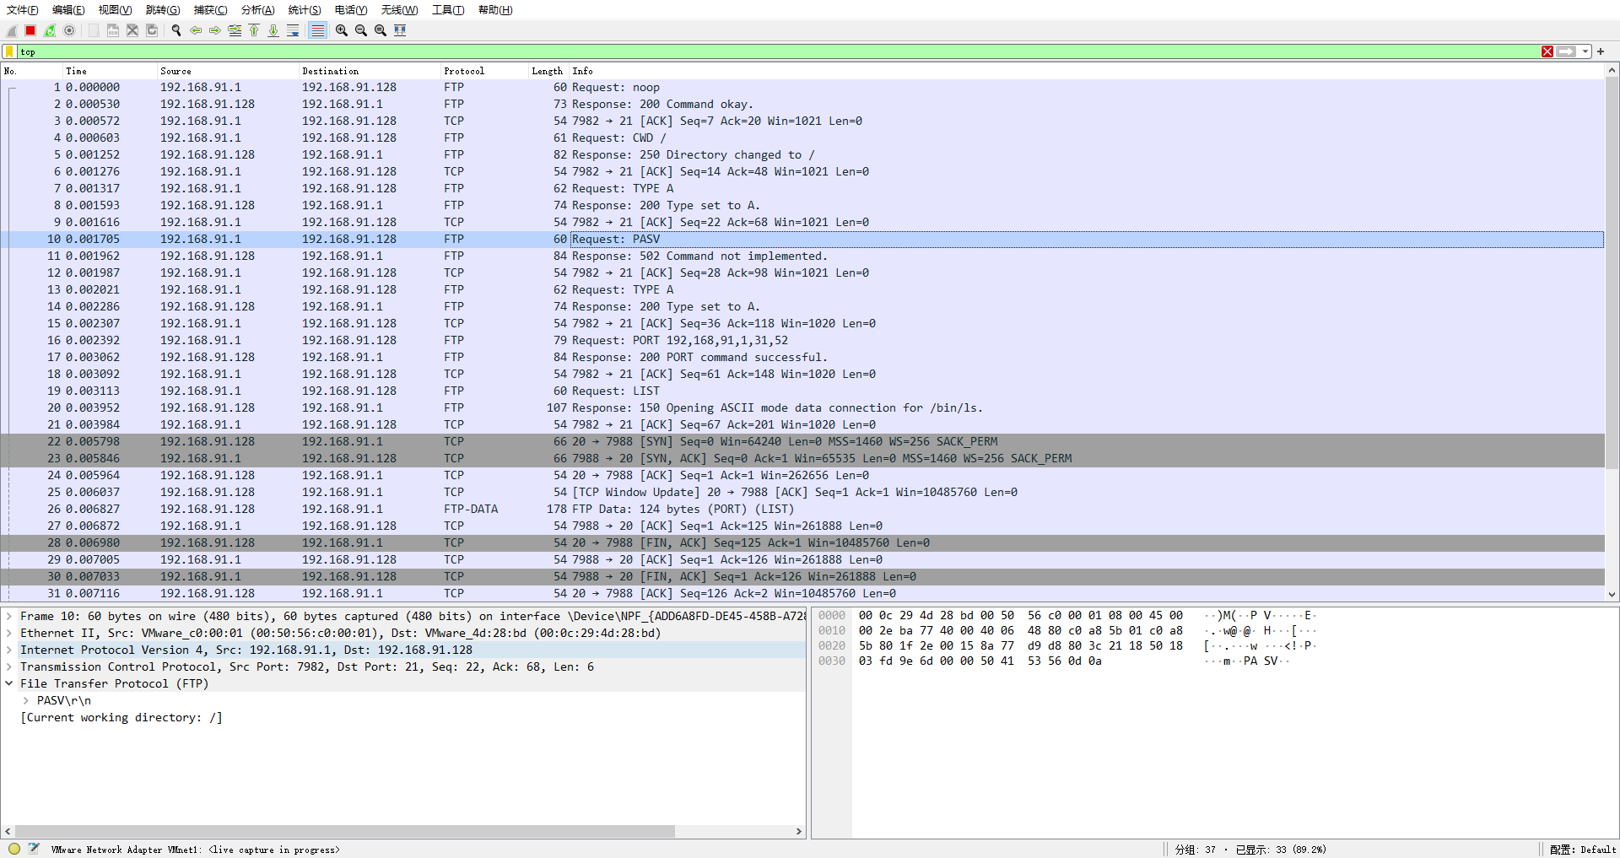Select packet 1 Request: noop
The height and width of the screenshot is (858, 1620).
coord(802,87)
